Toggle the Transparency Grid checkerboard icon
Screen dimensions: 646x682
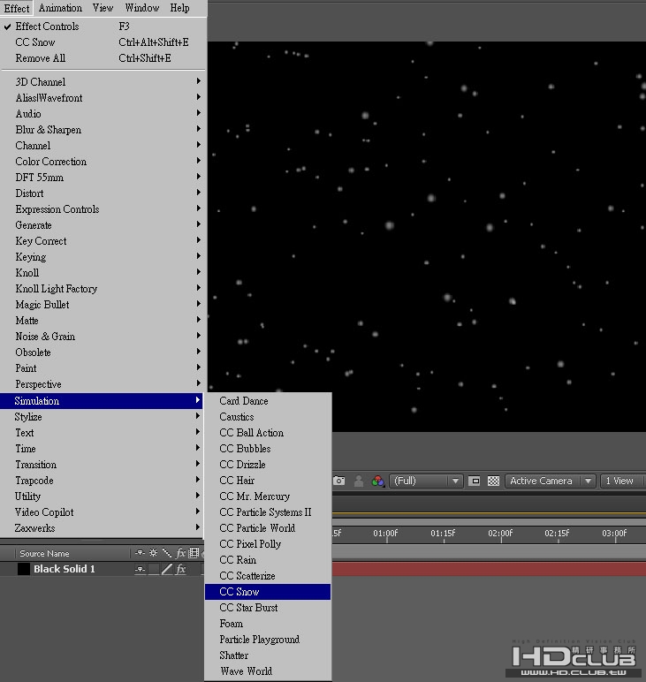(493, 481)
